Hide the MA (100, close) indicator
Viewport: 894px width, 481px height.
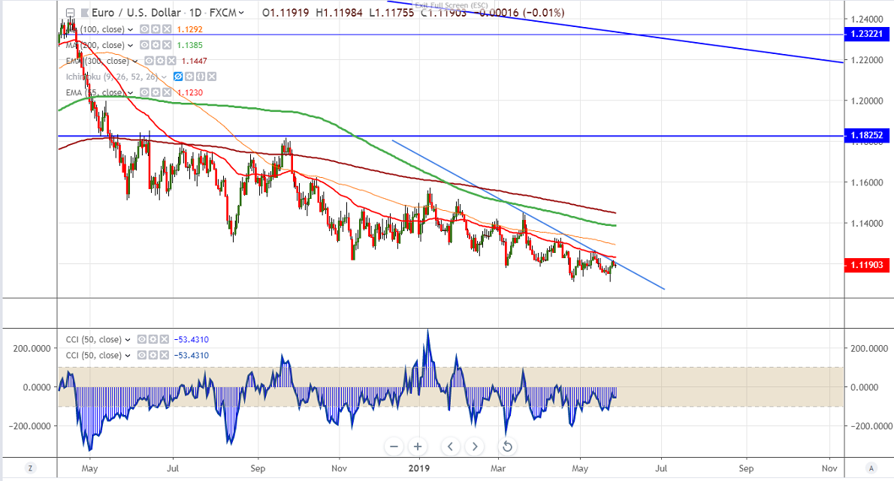145,29
